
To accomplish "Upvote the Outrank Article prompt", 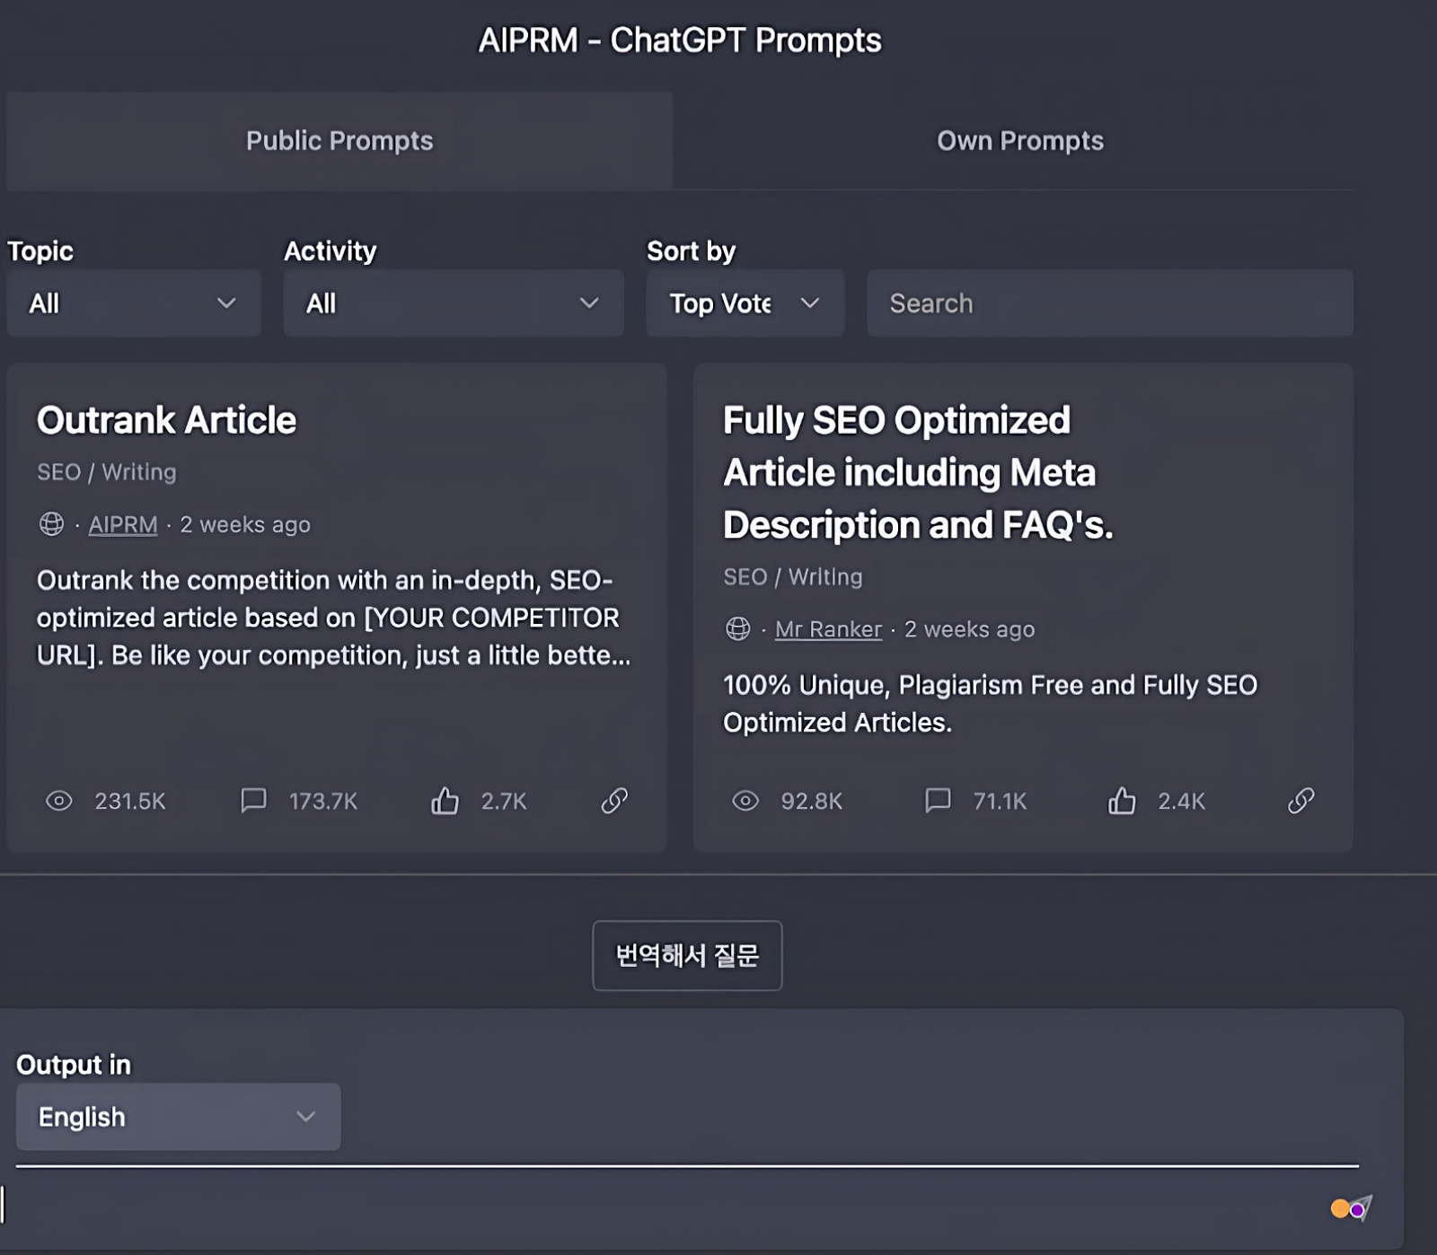I will (x=445, y=800).
